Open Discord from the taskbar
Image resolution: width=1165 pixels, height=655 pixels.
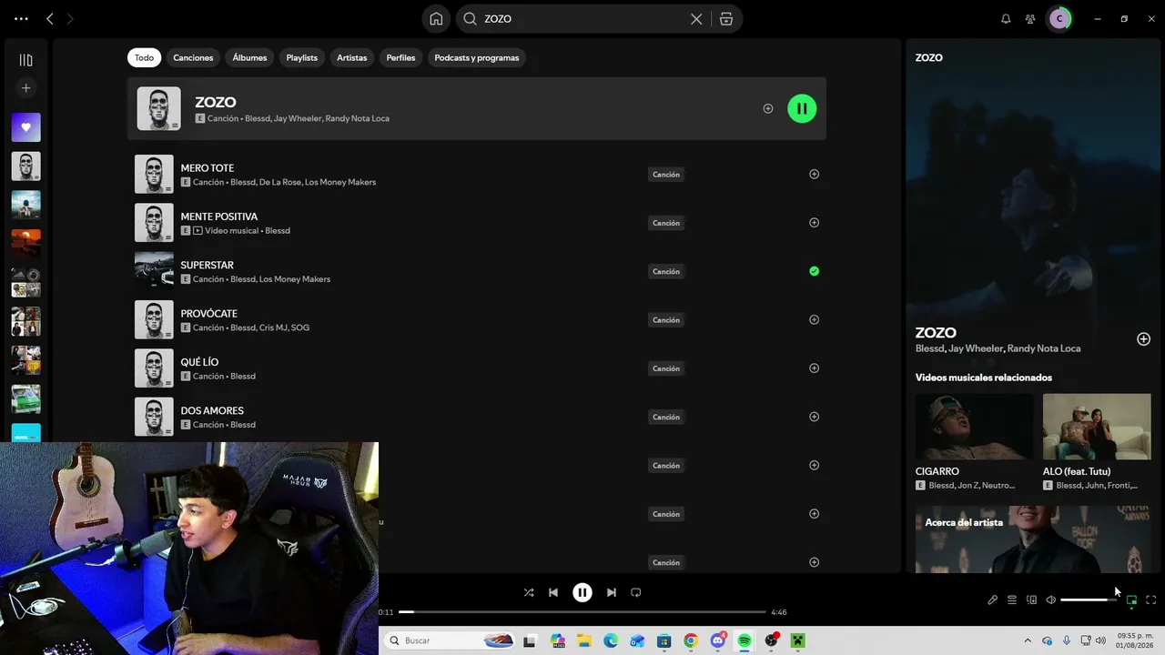(718, 640)
